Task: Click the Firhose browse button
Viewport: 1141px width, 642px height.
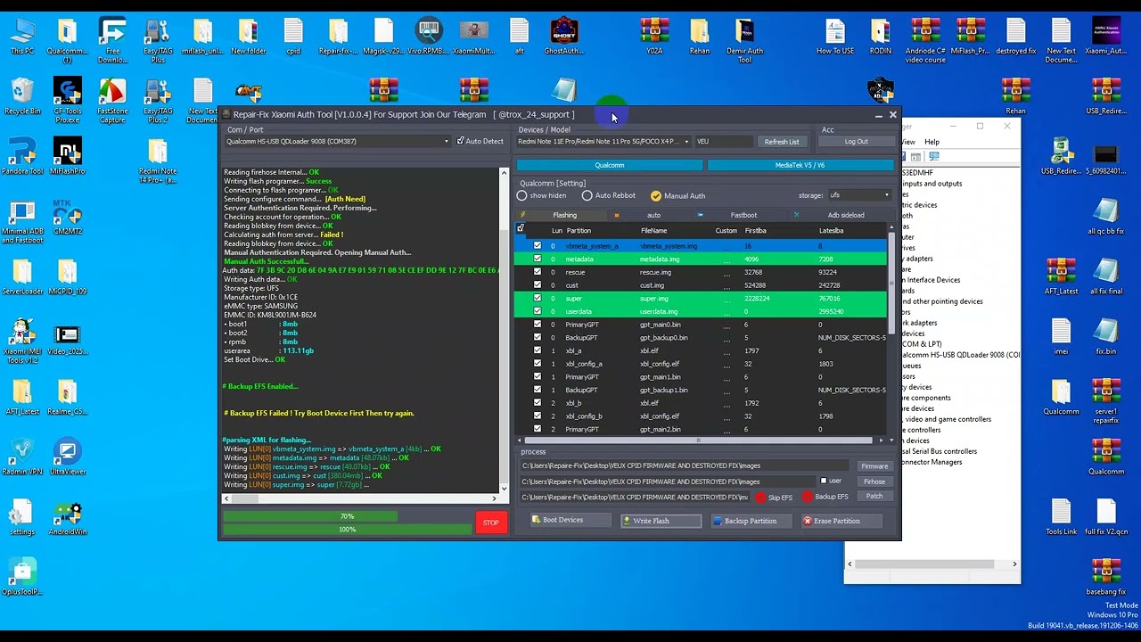Action: click(874, 481)
